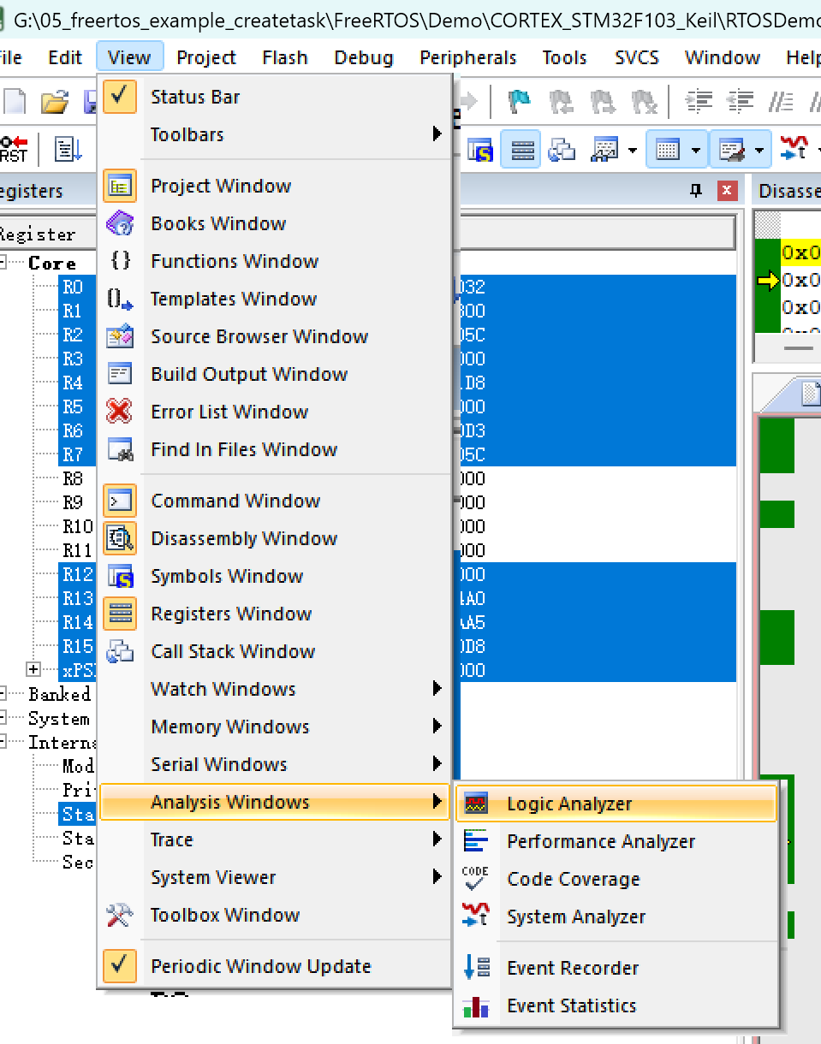
Task: Toggle Periodic Window Update checkmark
Action: (x=120, y=965)
